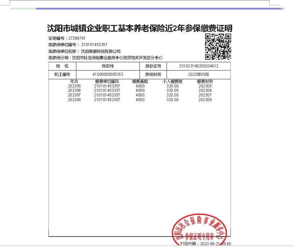Image resolution: width=294 pixels, height=247 pixels.
Task: Select 202307 in the 年月 column
Action: point(74,95)
